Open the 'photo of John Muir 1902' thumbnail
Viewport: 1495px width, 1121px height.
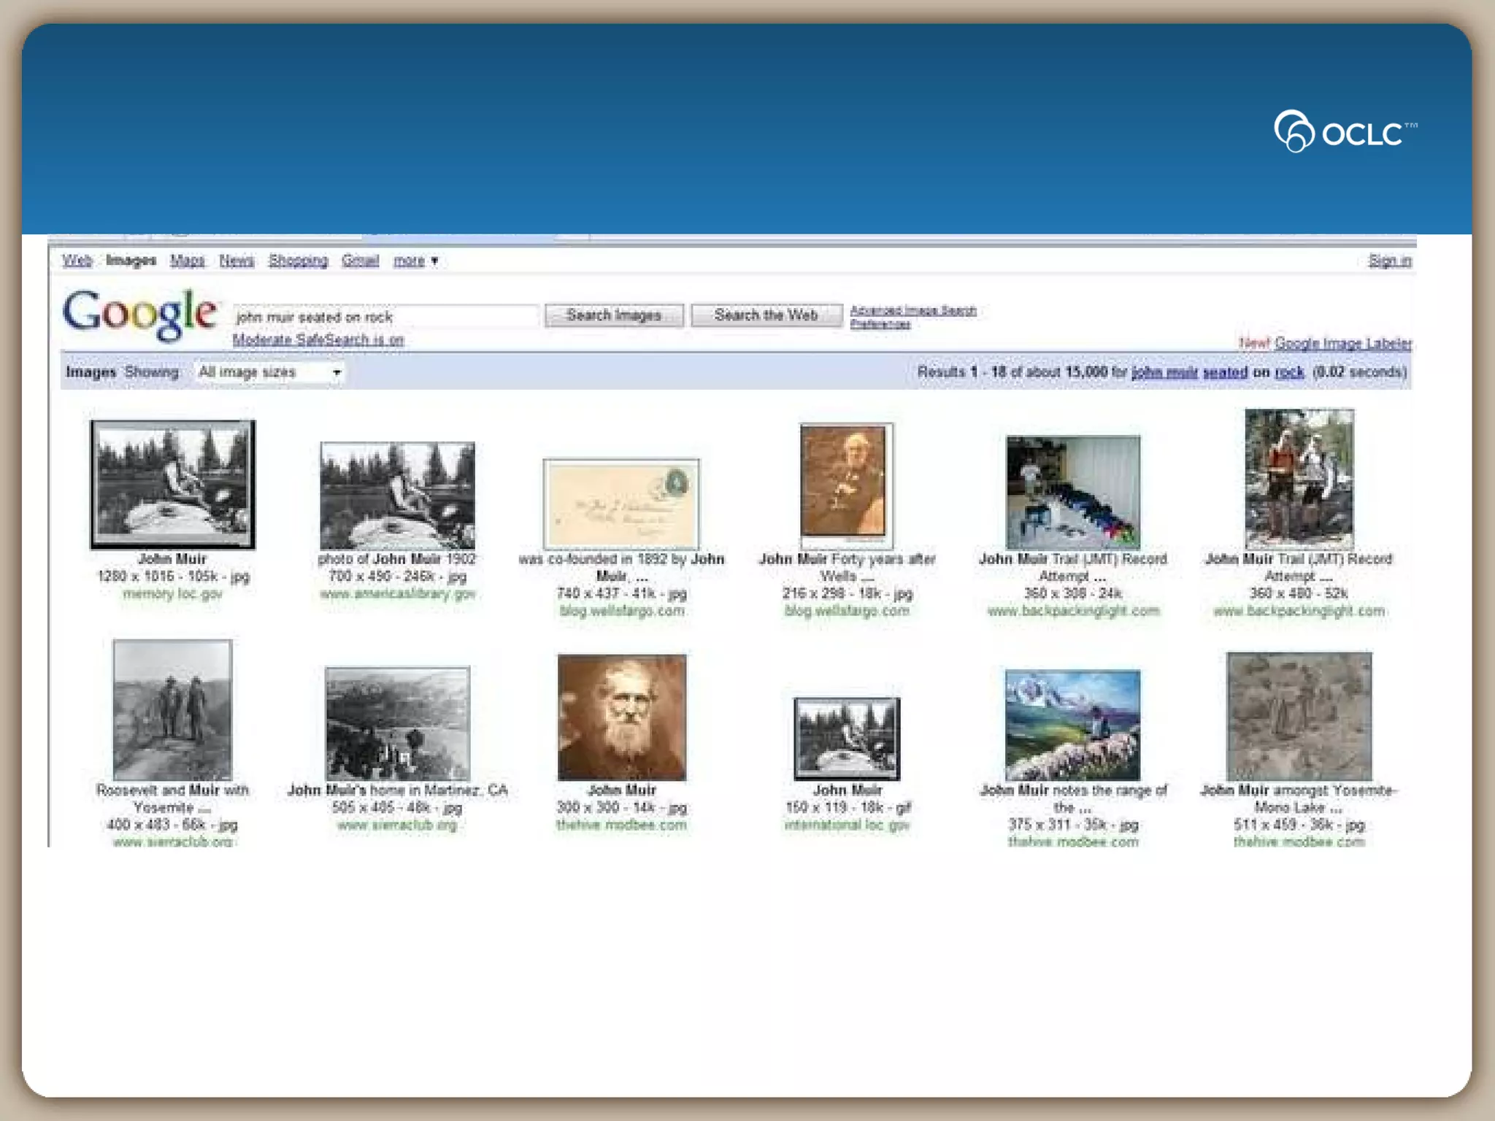click(397, 496)
